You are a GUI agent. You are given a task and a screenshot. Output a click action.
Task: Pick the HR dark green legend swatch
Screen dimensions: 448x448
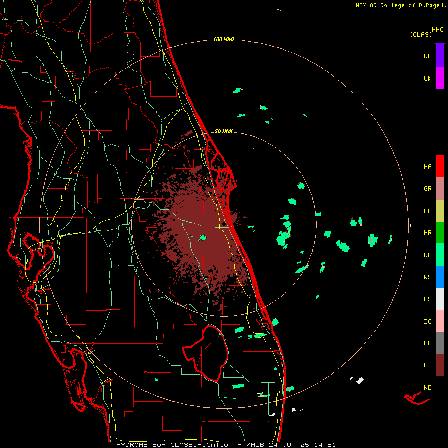[440, 233]
